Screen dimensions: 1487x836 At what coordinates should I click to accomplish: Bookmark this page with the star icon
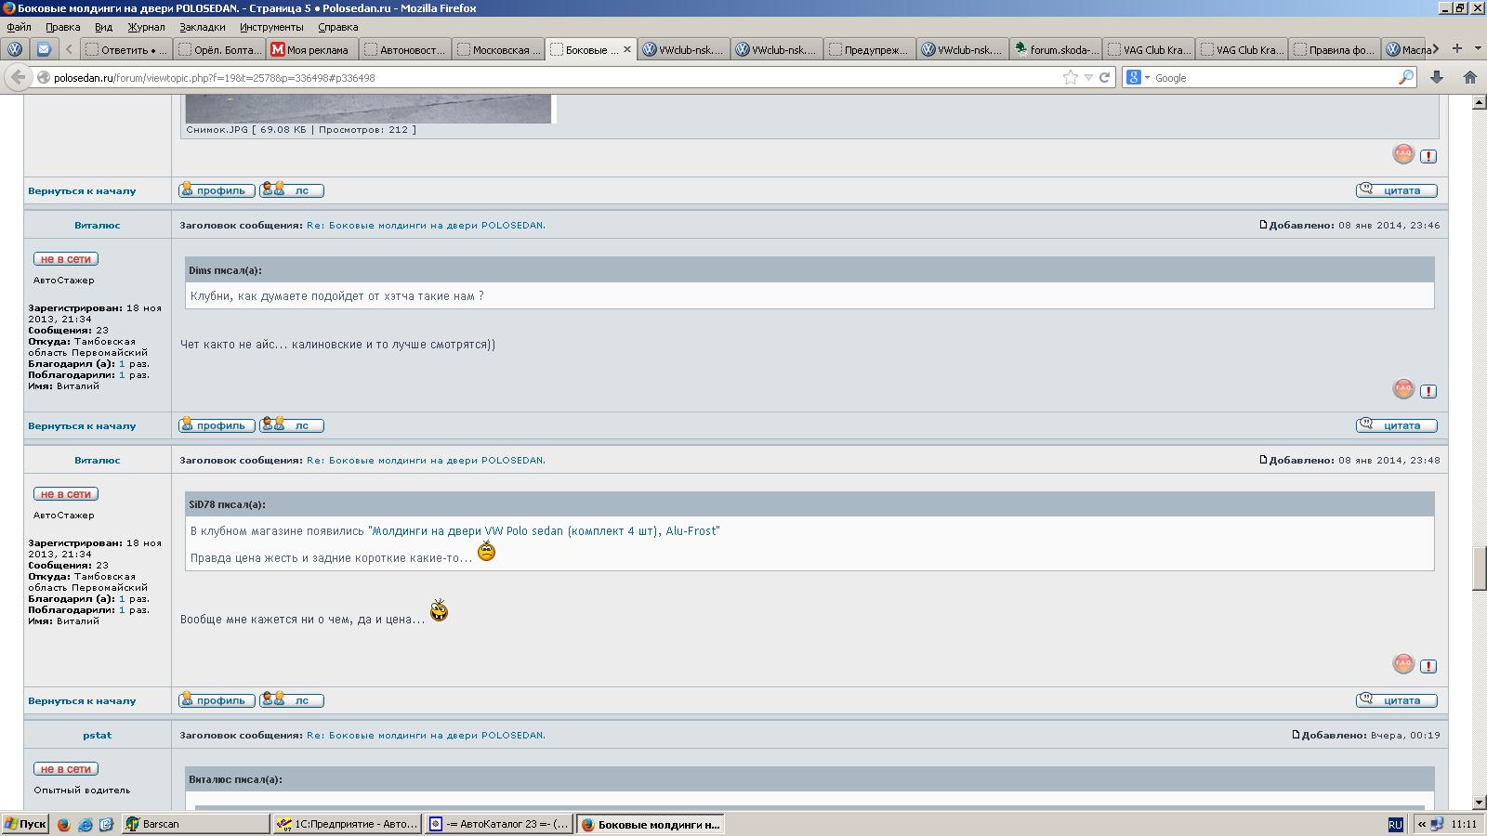click(x=1071, y=78)
